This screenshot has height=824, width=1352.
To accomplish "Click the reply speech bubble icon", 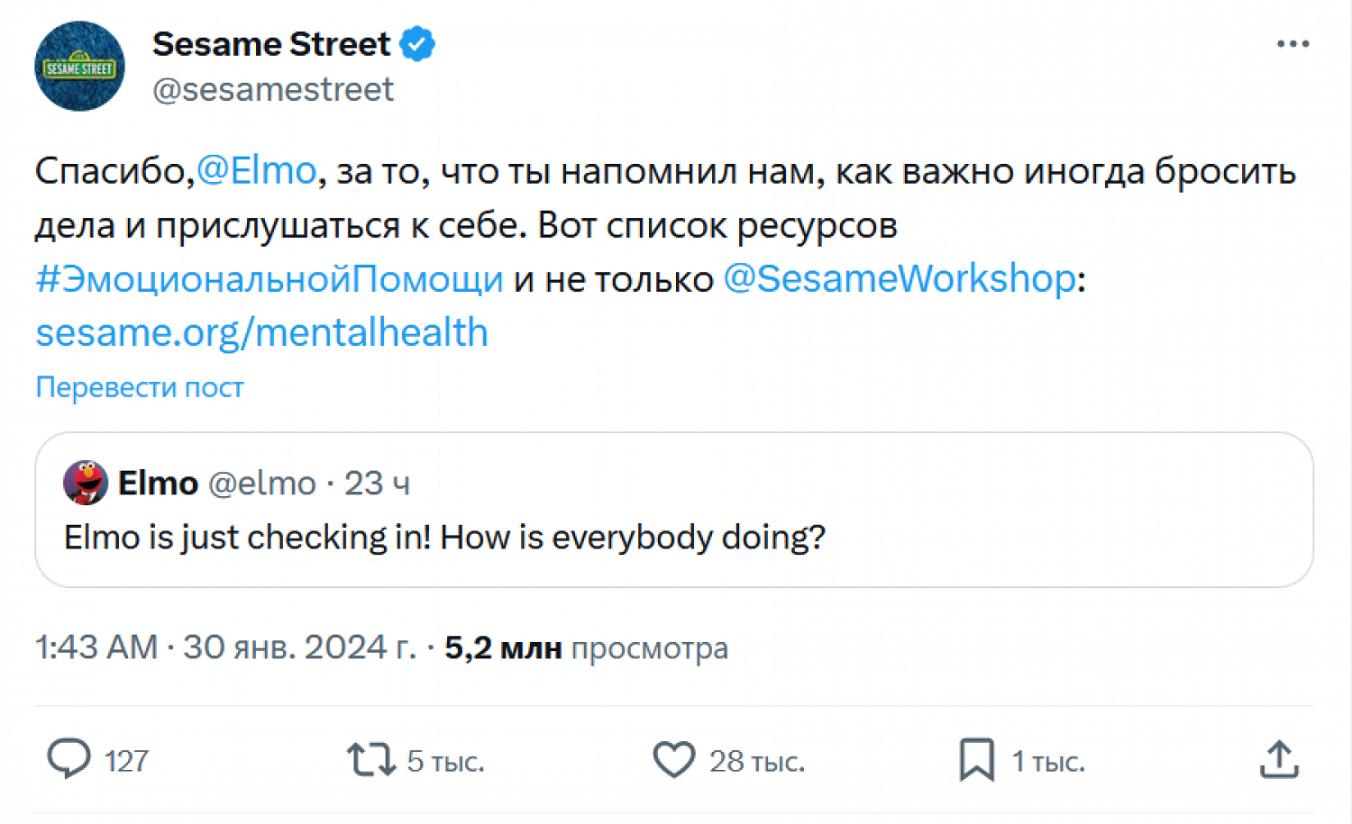I will pyautogui.click(x=69, y=759).
